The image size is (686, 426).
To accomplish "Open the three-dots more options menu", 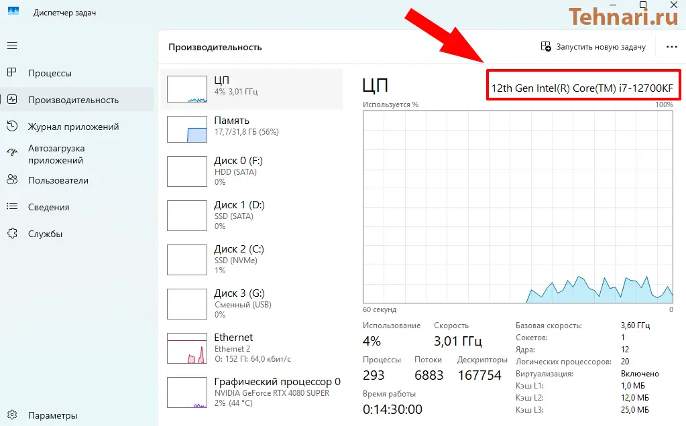I will pyautogui.click(x=671, y=47).
